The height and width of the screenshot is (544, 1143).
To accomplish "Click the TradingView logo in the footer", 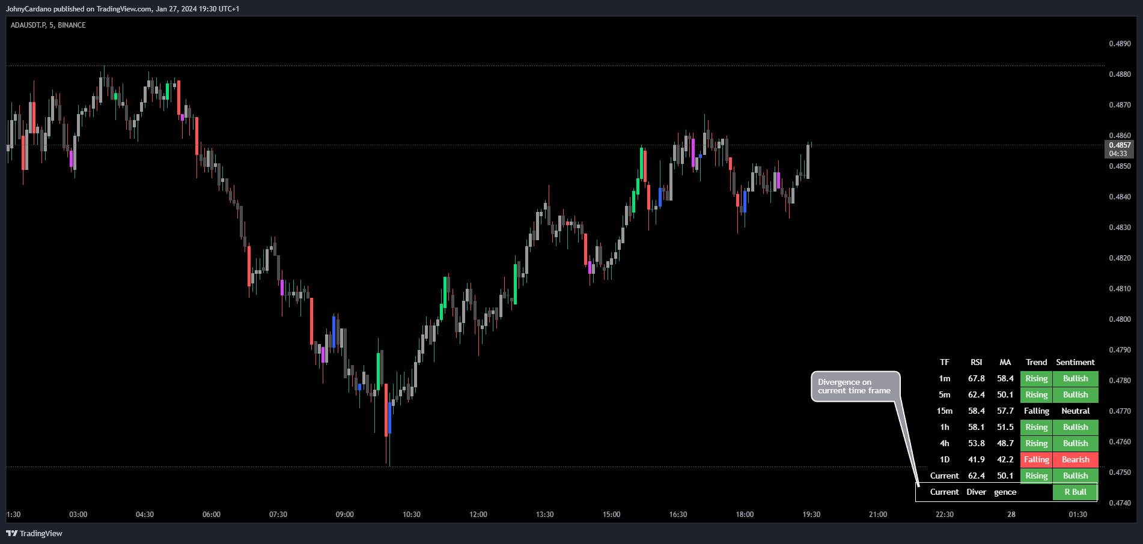I will click(34, 533).
